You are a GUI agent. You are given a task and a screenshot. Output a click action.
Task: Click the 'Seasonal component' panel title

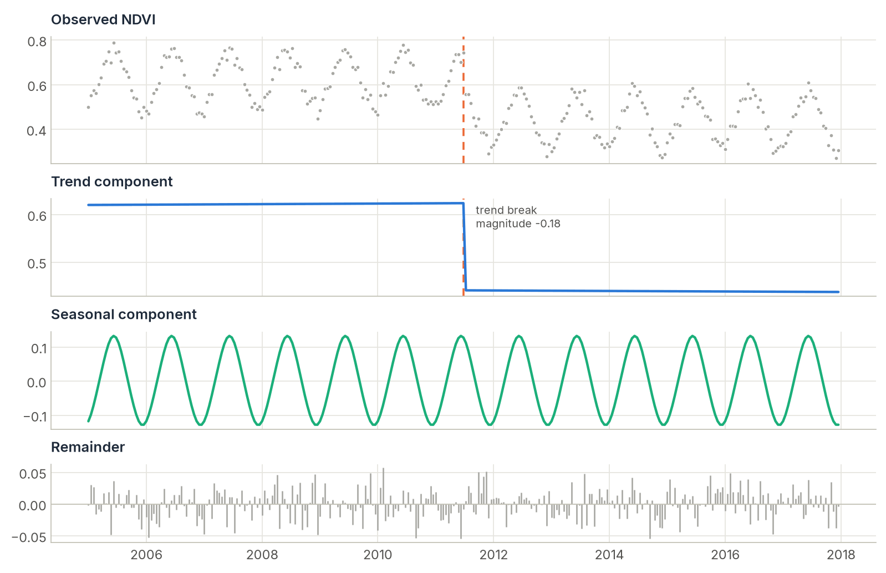124,315
